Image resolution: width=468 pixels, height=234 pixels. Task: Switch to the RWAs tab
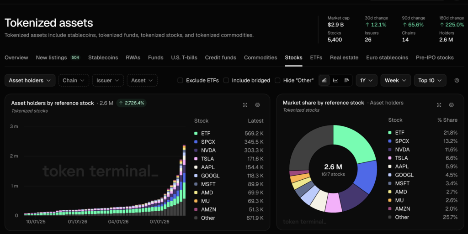coord(133,57)
